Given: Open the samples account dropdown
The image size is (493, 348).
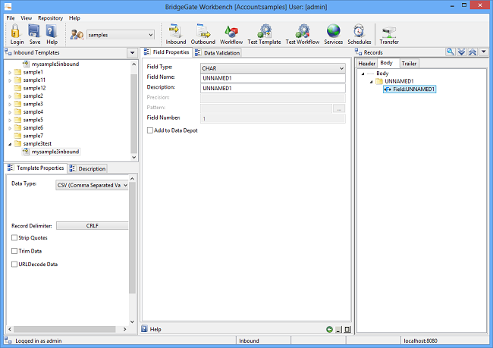Looking at the screenshot, I should click(151, 35).
